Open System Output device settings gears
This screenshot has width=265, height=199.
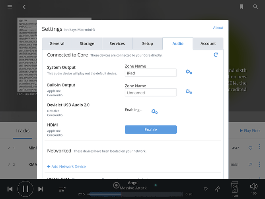point(189,72)
